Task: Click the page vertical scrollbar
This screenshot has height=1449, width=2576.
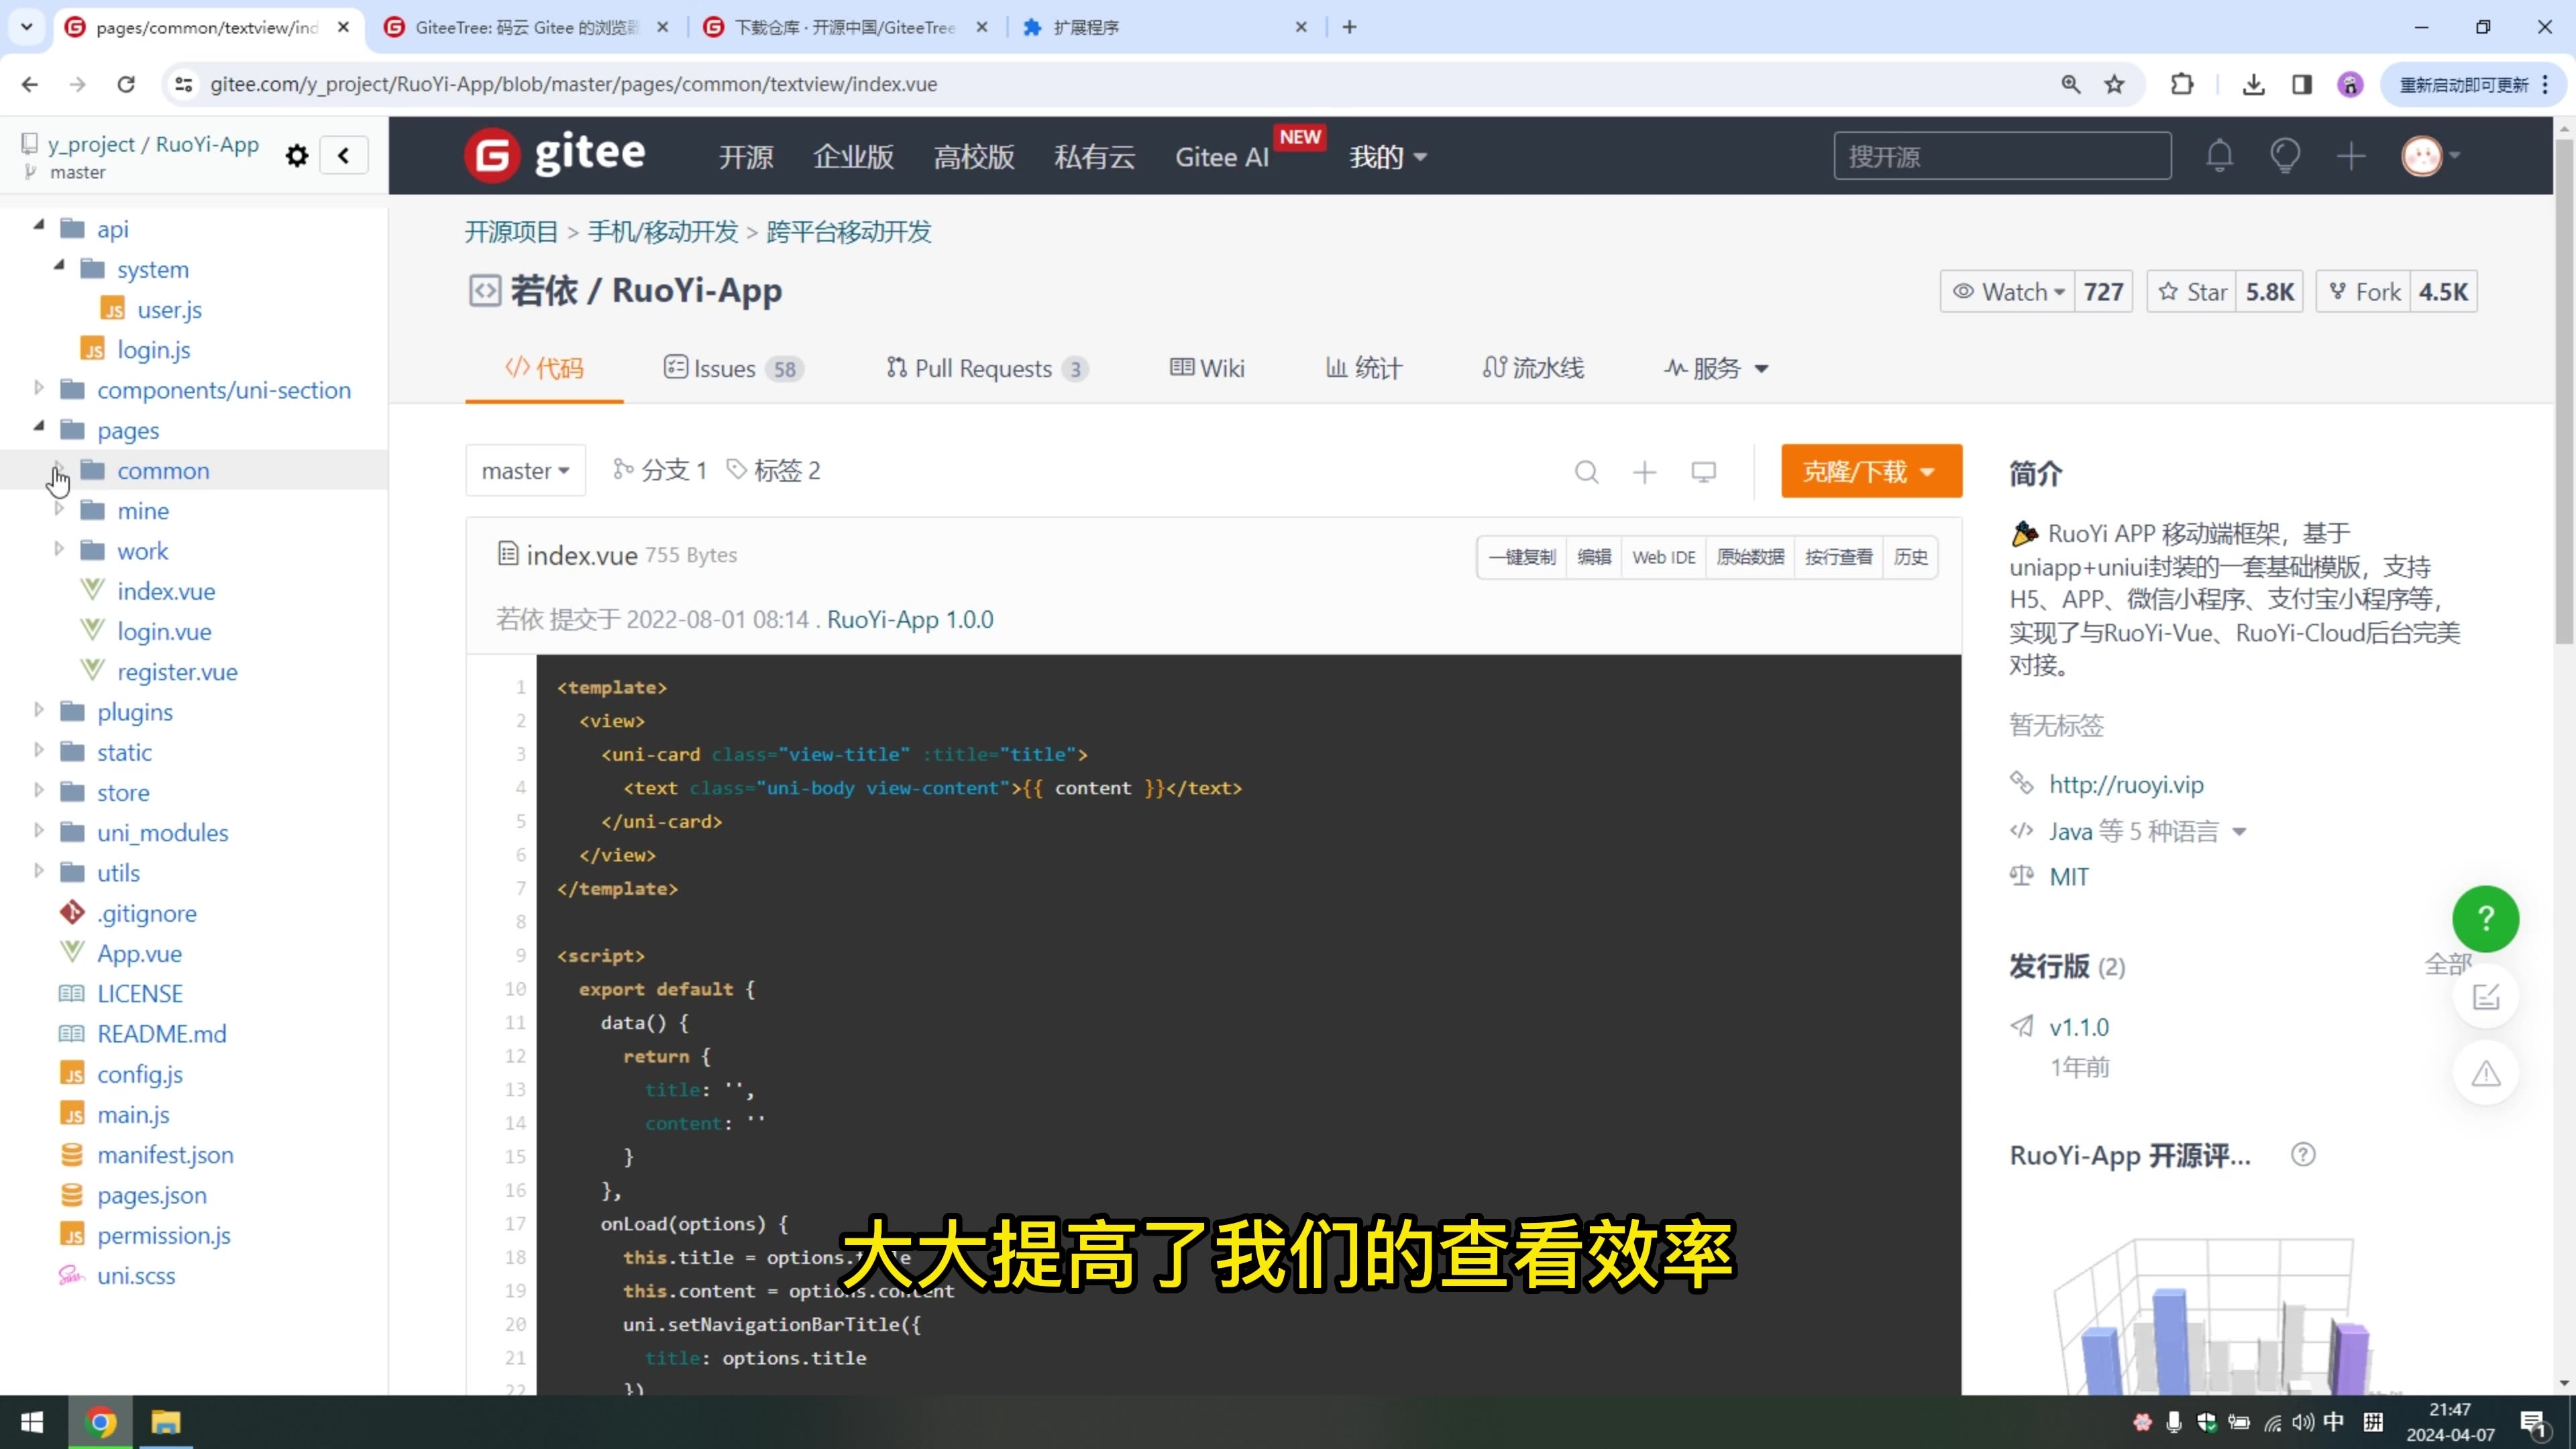Action: pyautogui.click(x=2564, y=390)
